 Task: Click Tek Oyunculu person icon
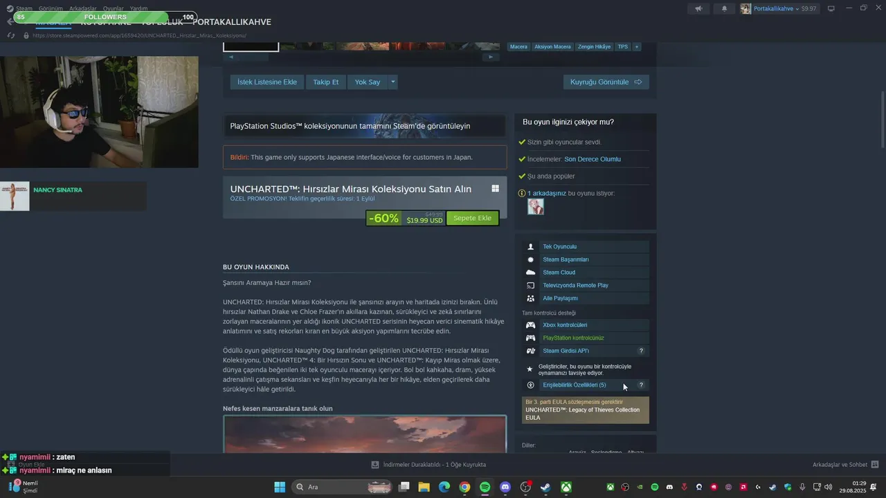(x=530, y=246)
